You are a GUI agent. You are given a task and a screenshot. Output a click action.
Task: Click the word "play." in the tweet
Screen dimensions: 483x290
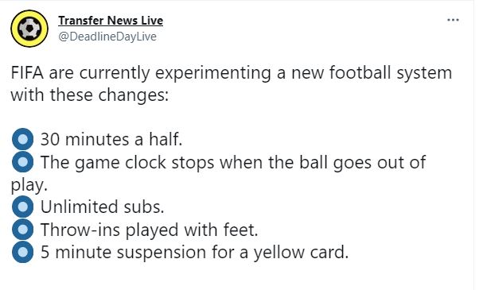29,185
